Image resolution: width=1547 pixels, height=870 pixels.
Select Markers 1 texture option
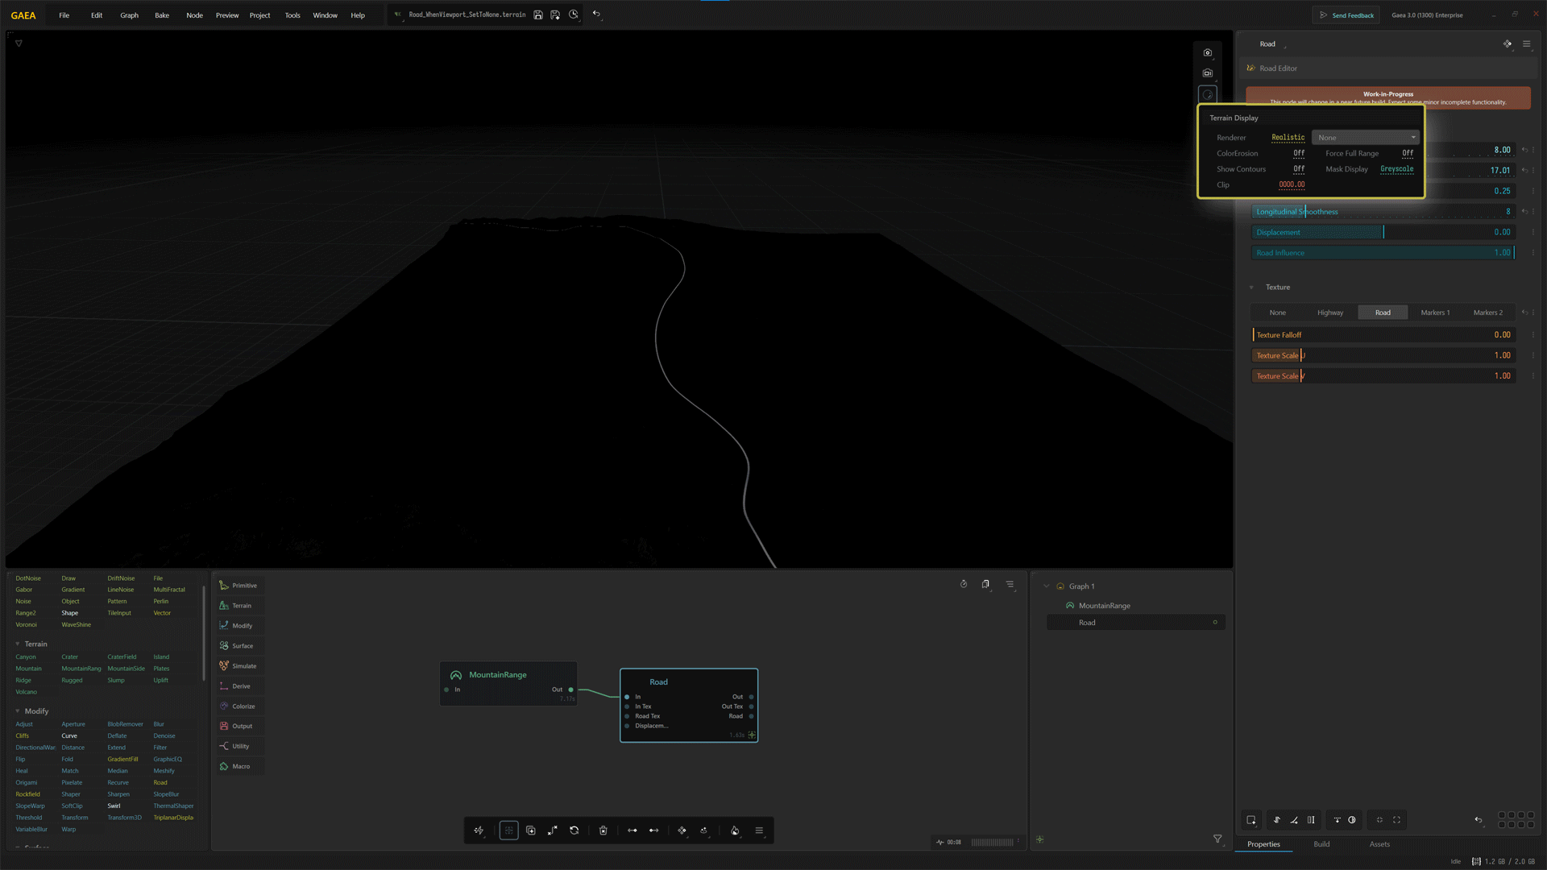pos(1435,313)
